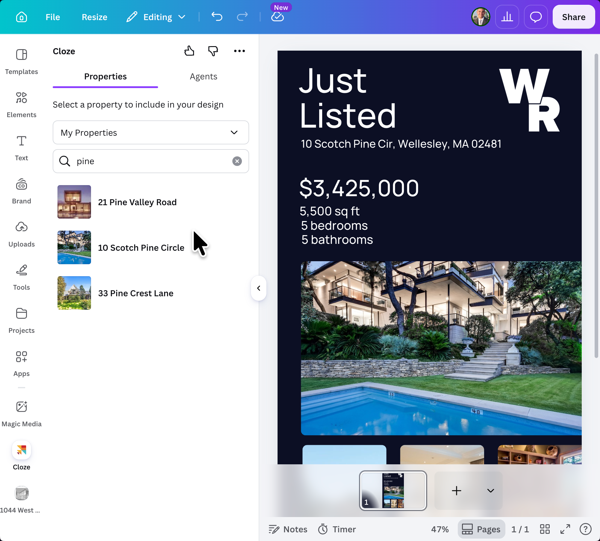Switch to the Properties tab
The image size is (600, 541).
(105, 77)
